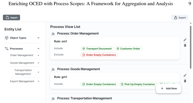Select Order Management in entity list
The width and height of the screenshot is (193, 103).
(x=22, y=55)
